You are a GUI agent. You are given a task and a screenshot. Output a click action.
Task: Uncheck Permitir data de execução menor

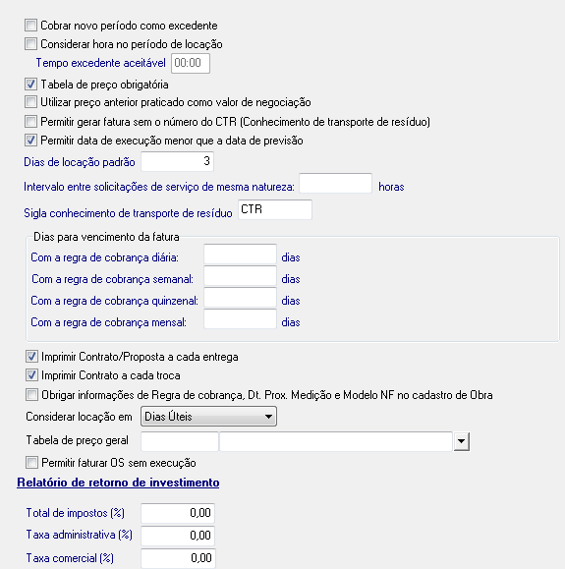[30, 141]
